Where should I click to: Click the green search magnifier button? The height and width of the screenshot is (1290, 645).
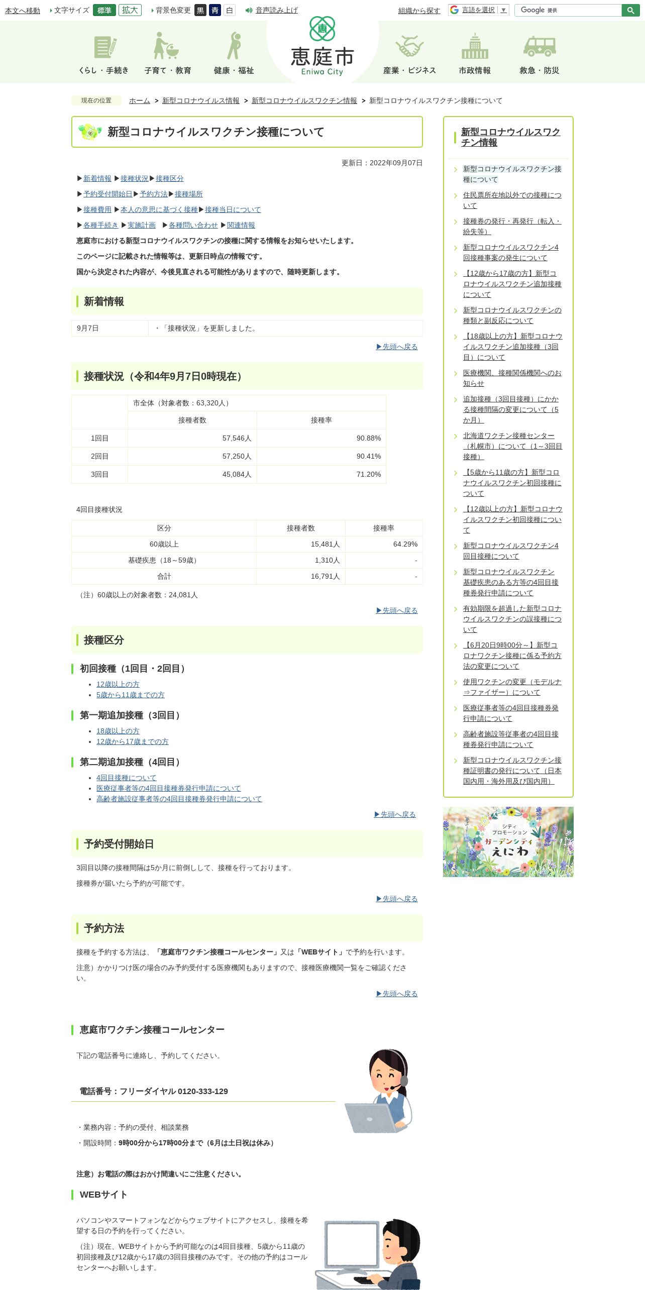click(x=630, y=10)
